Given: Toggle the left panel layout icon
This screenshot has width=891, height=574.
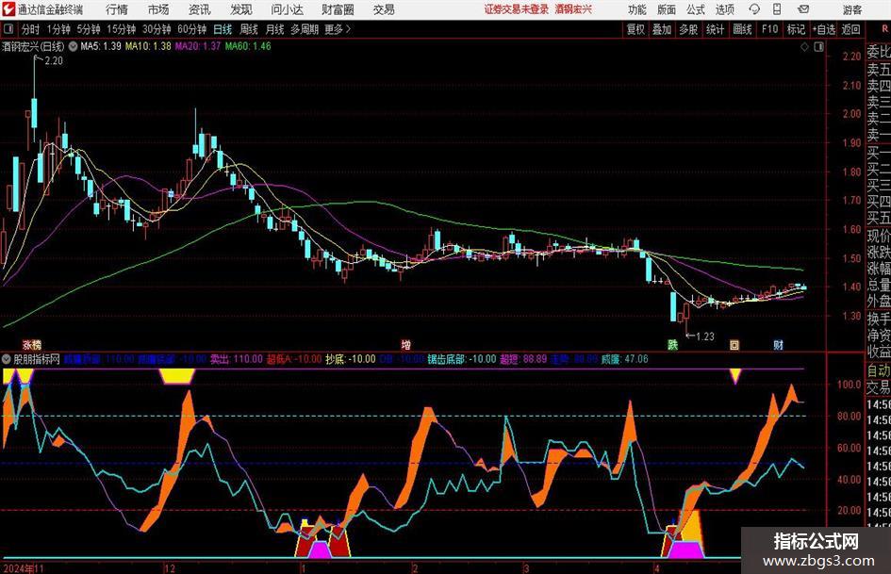Looking at the screenshot, I should [x=8, y=29].
